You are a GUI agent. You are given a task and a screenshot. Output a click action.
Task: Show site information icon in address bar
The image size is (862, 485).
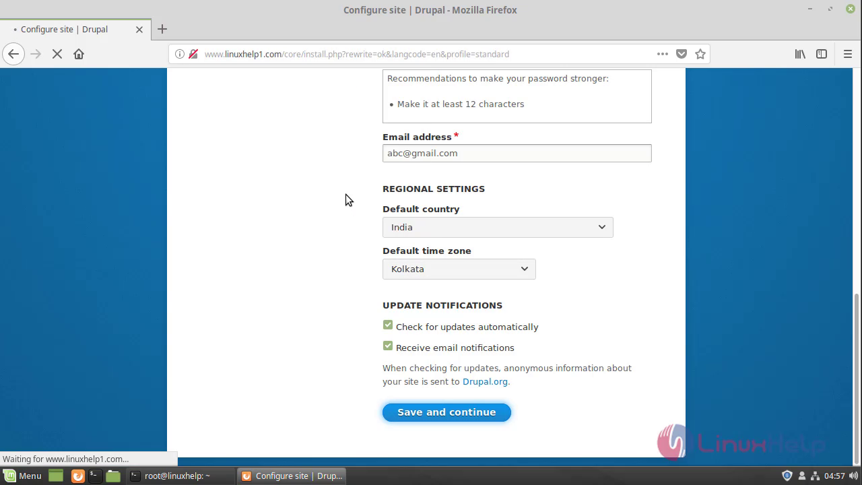180,54
